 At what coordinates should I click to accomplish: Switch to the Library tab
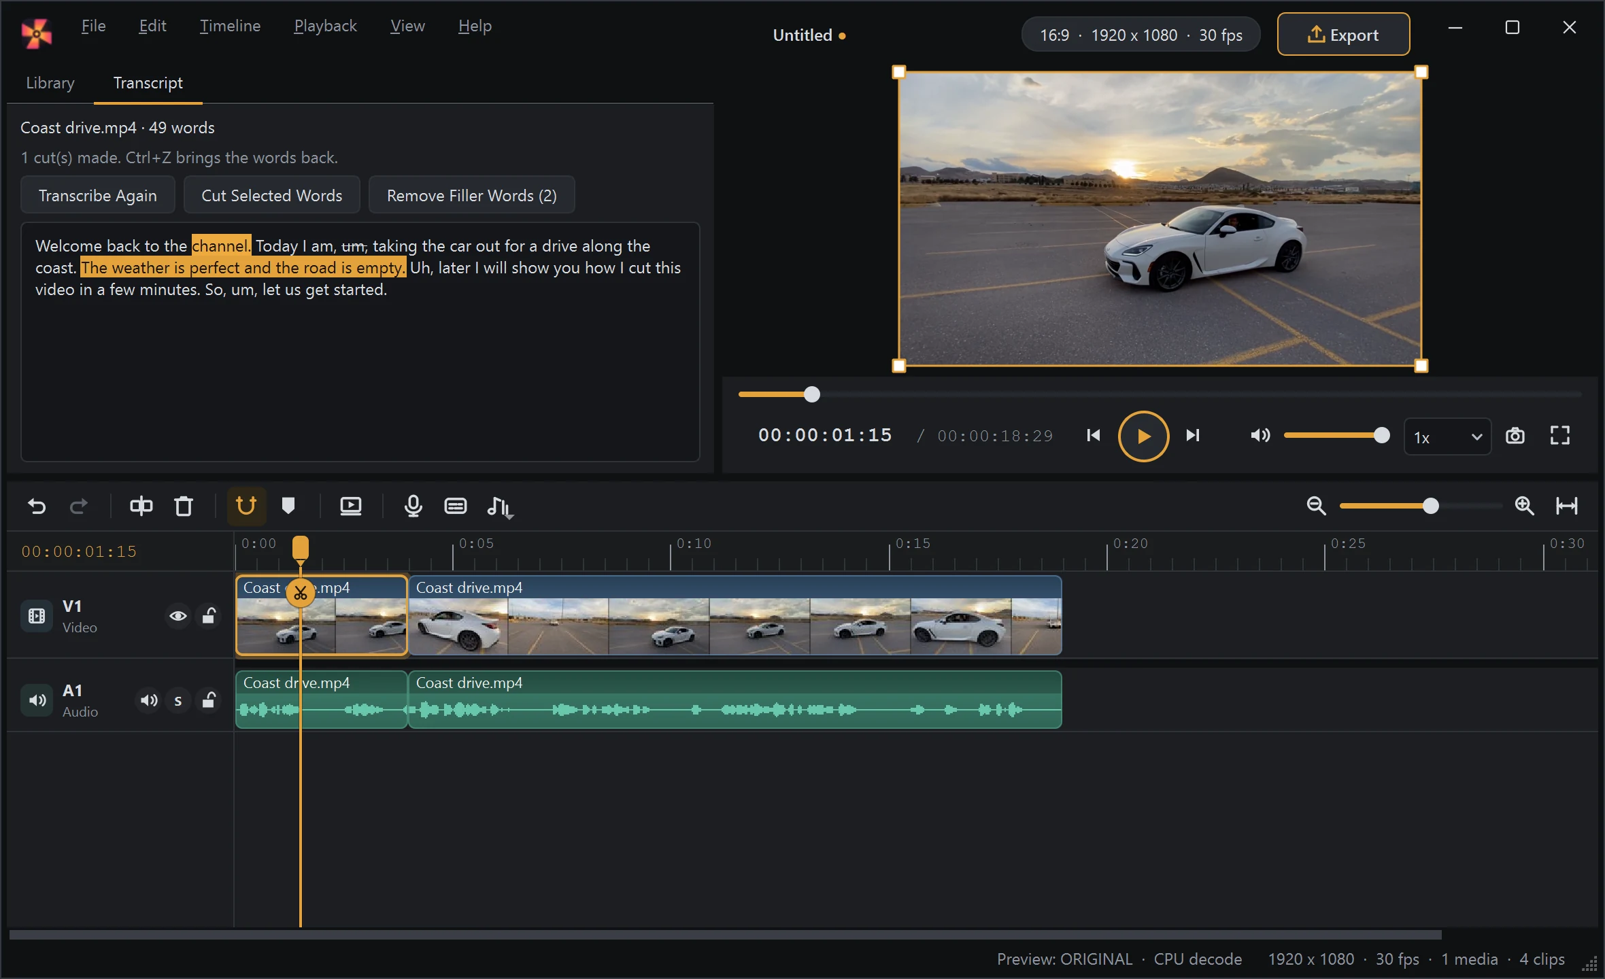(x=50, y=83)
